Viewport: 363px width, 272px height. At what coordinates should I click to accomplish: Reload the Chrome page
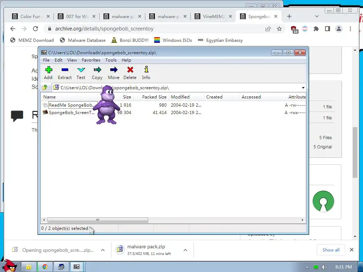click(35, 29)
